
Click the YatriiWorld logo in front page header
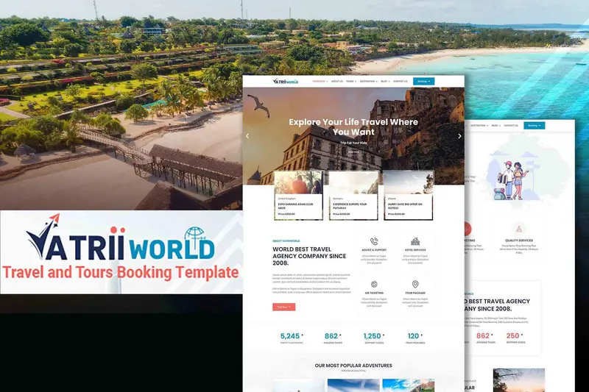(286, 81)
